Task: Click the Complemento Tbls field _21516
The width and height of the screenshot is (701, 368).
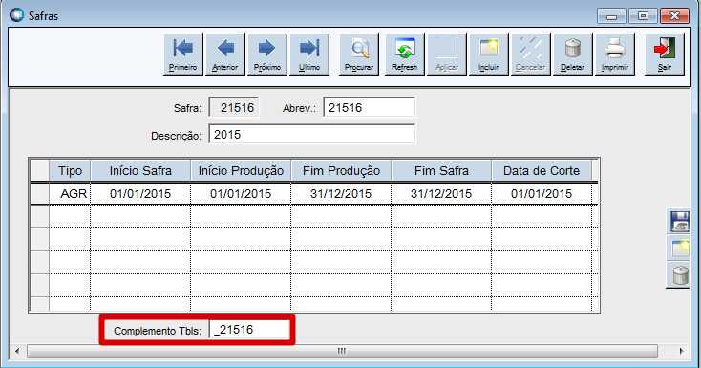Action: (249, 330)
